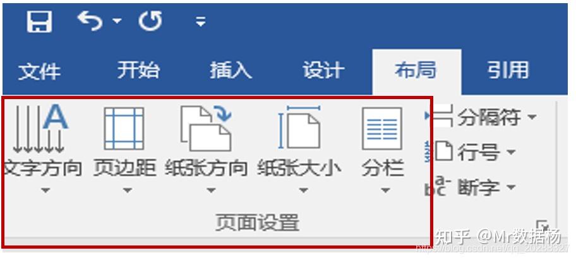Switch to the 设计 tab
This screenshot has width=576, height=260.
tap(323, 70)
